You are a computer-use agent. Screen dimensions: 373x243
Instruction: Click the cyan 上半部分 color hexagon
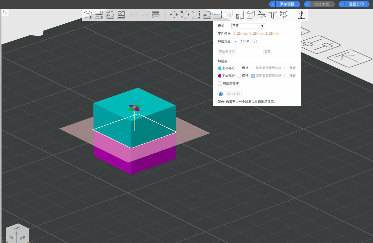click(x=220, y=68)
